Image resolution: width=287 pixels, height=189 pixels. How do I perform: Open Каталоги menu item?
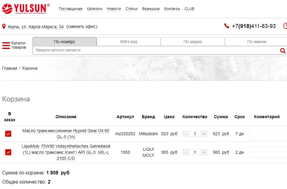pos(95,9)
